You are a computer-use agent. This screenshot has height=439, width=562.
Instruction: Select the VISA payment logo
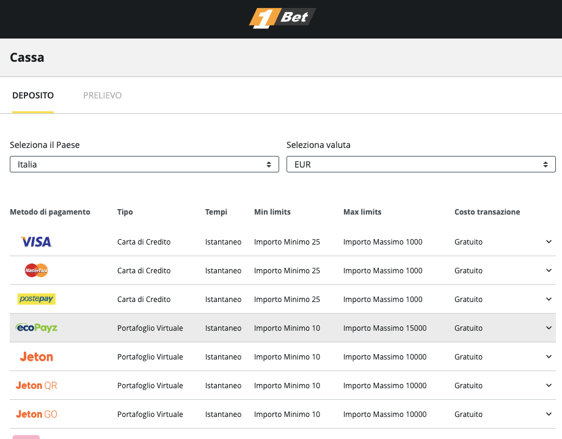click(36, 242)
